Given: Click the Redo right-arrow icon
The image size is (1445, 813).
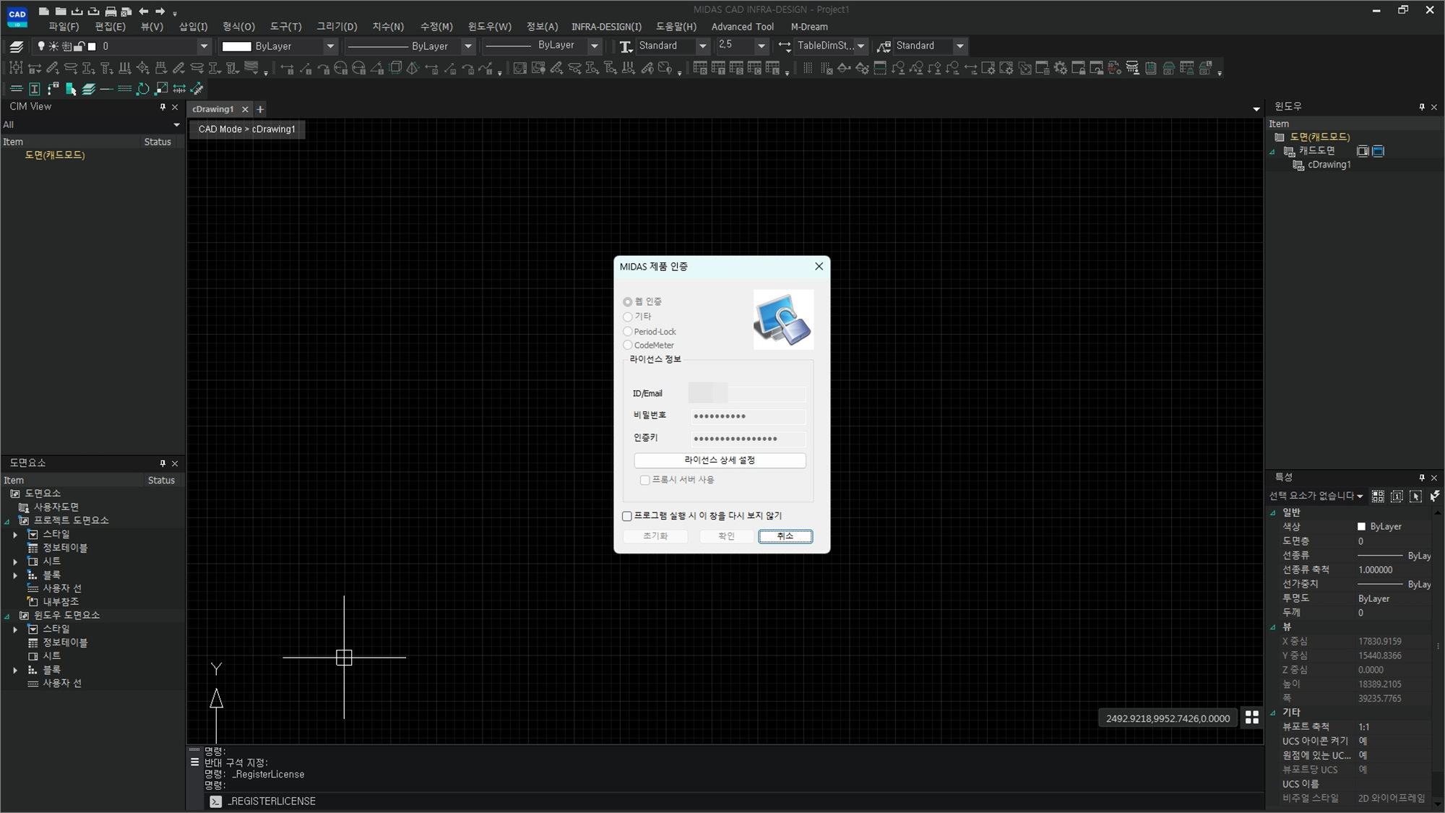Looking at the screenshot, I should [x=160, y=11].
